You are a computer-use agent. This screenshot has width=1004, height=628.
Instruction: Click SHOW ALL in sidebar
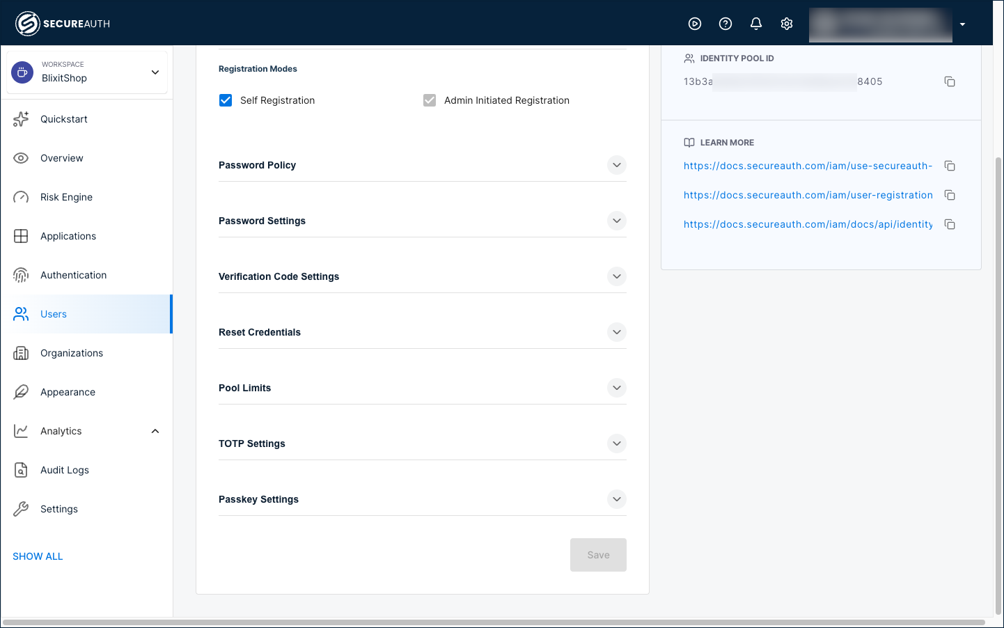[x=38, y=556]
